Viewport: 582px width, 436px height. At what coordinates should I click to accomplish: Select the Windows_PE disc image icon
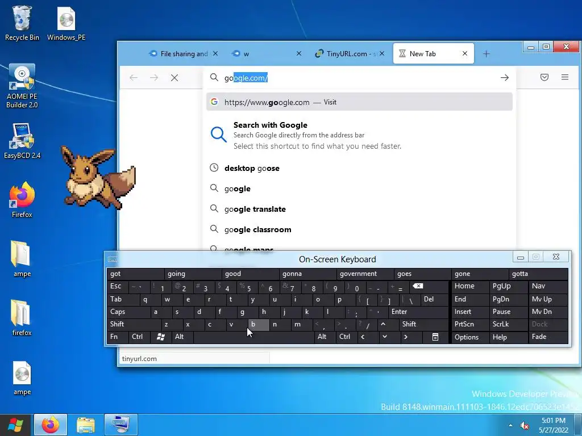tap(66, 23)
